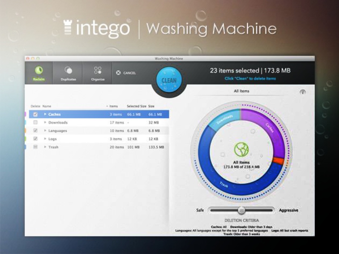The width and height of the screenshot is (339, 254).
Task: Click the yellow minimize window button
Action: click(33, 59)
